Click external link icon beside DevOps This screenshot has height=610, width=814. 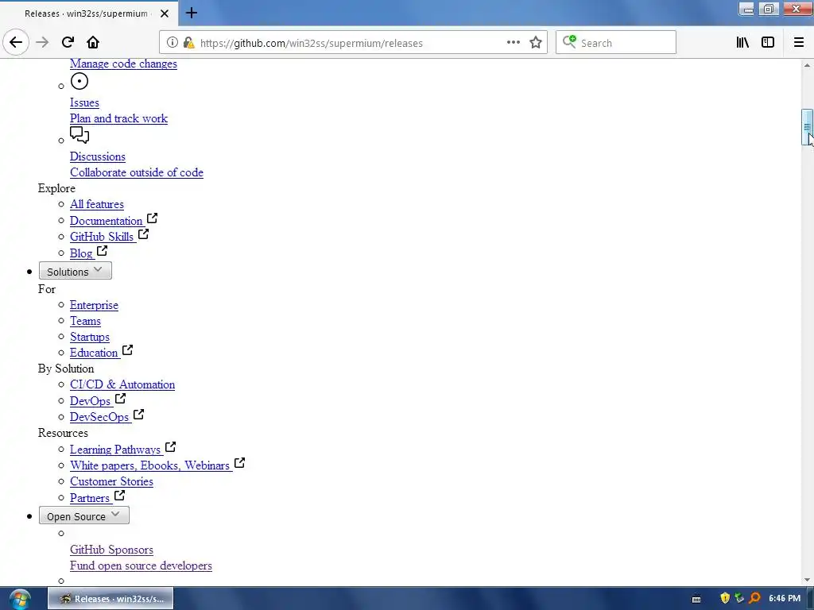click(x=121, y=399)
